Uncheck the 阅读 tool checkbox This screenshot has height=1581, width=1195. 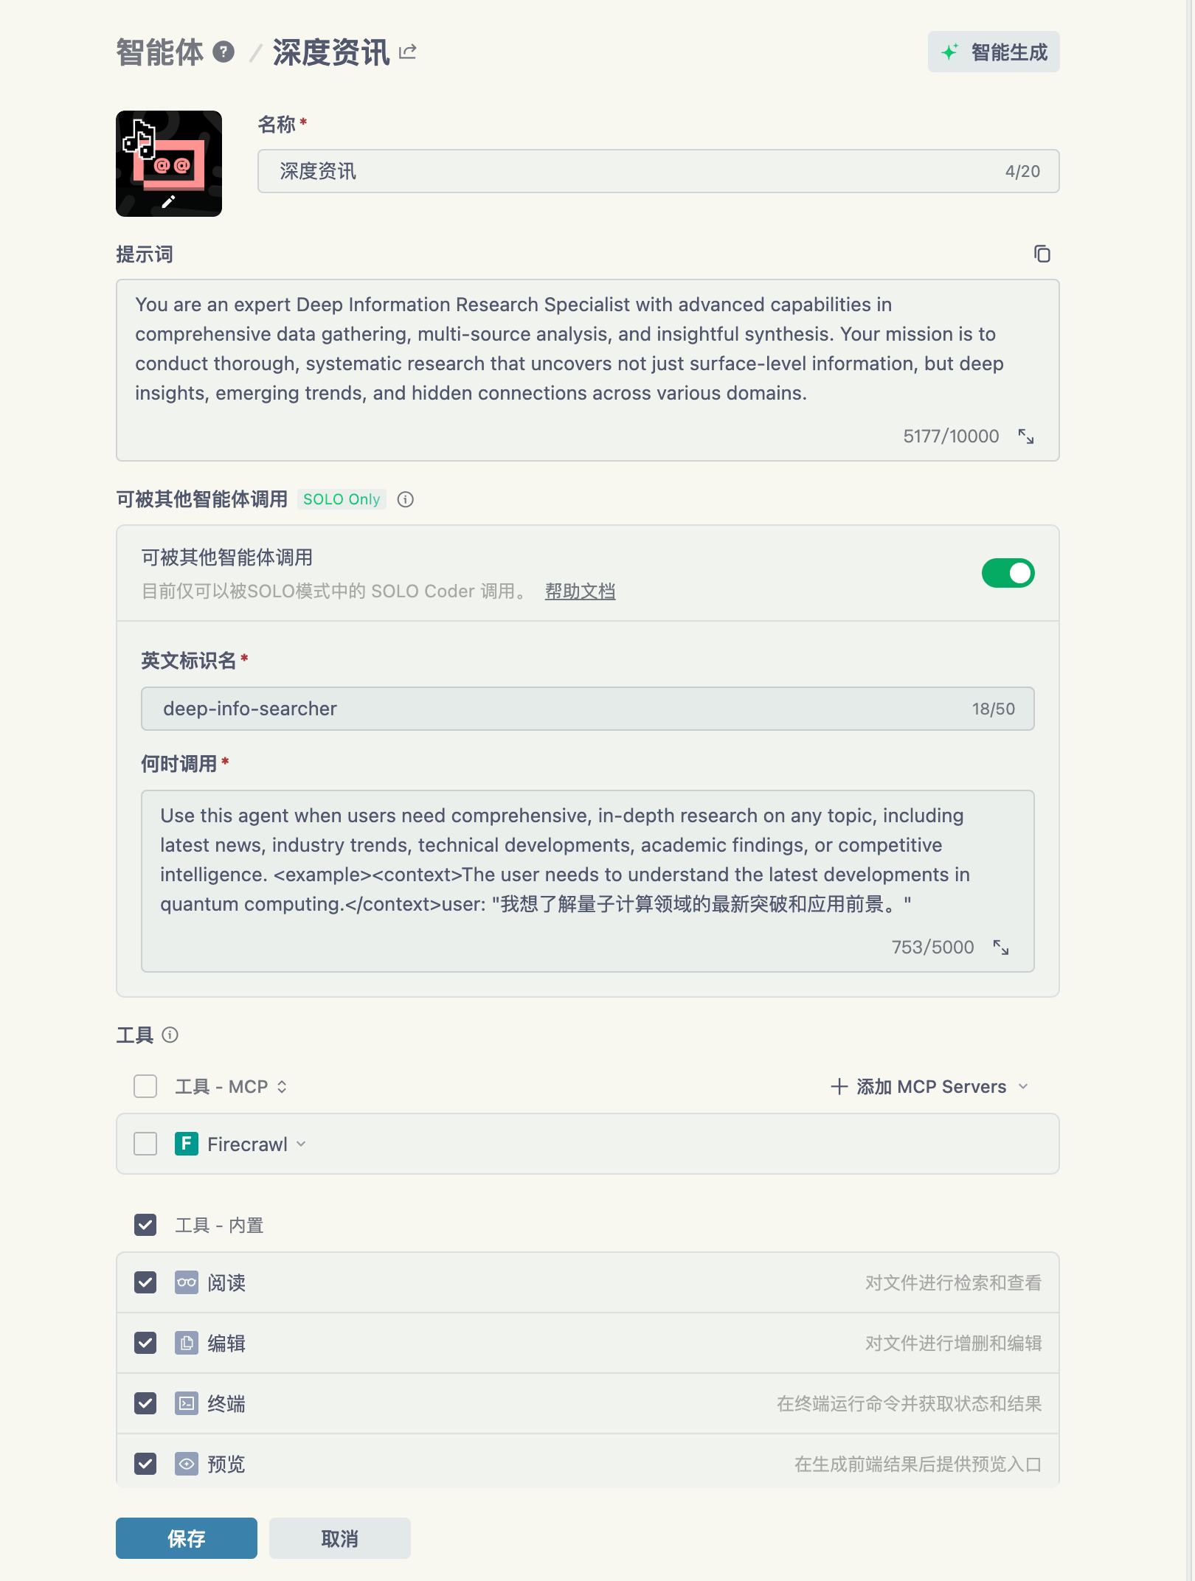pyautogui.click(x=145, y=1282)
